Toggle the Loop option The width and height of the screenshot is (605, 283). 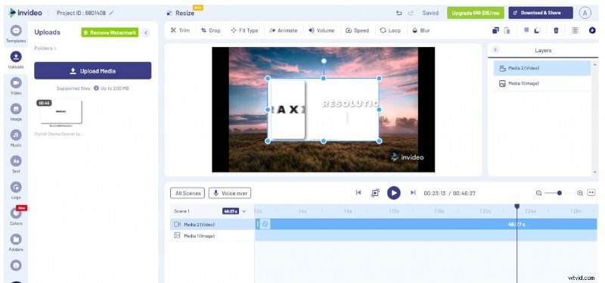click(x=390, y=30)
